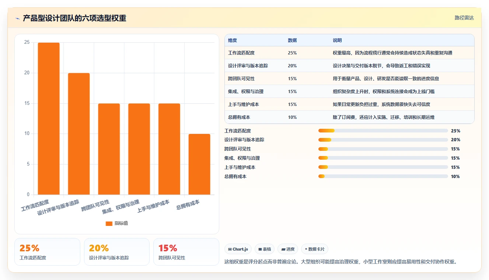
Task: Click the 总拥有成本 10% progress bar
Action: coord(383,176)
